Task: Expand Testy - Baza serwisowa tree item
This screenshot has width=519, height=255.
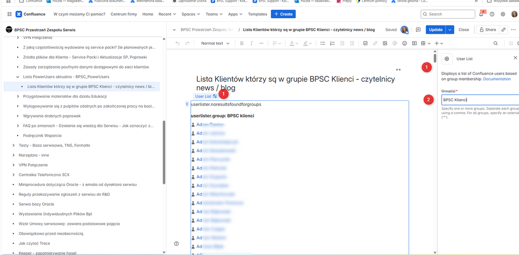Action: (x=13, y=145)
